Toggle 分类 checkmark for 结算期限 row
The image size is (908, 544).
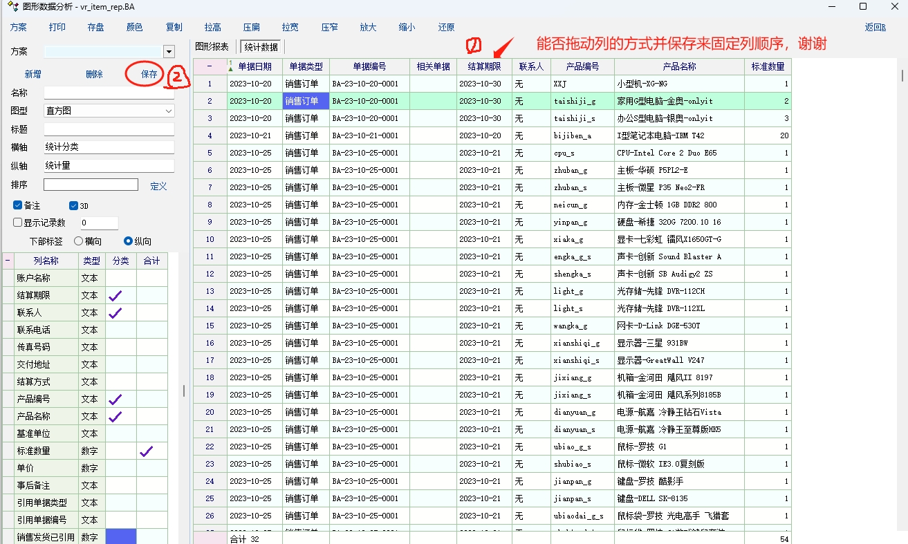[115, 295]
